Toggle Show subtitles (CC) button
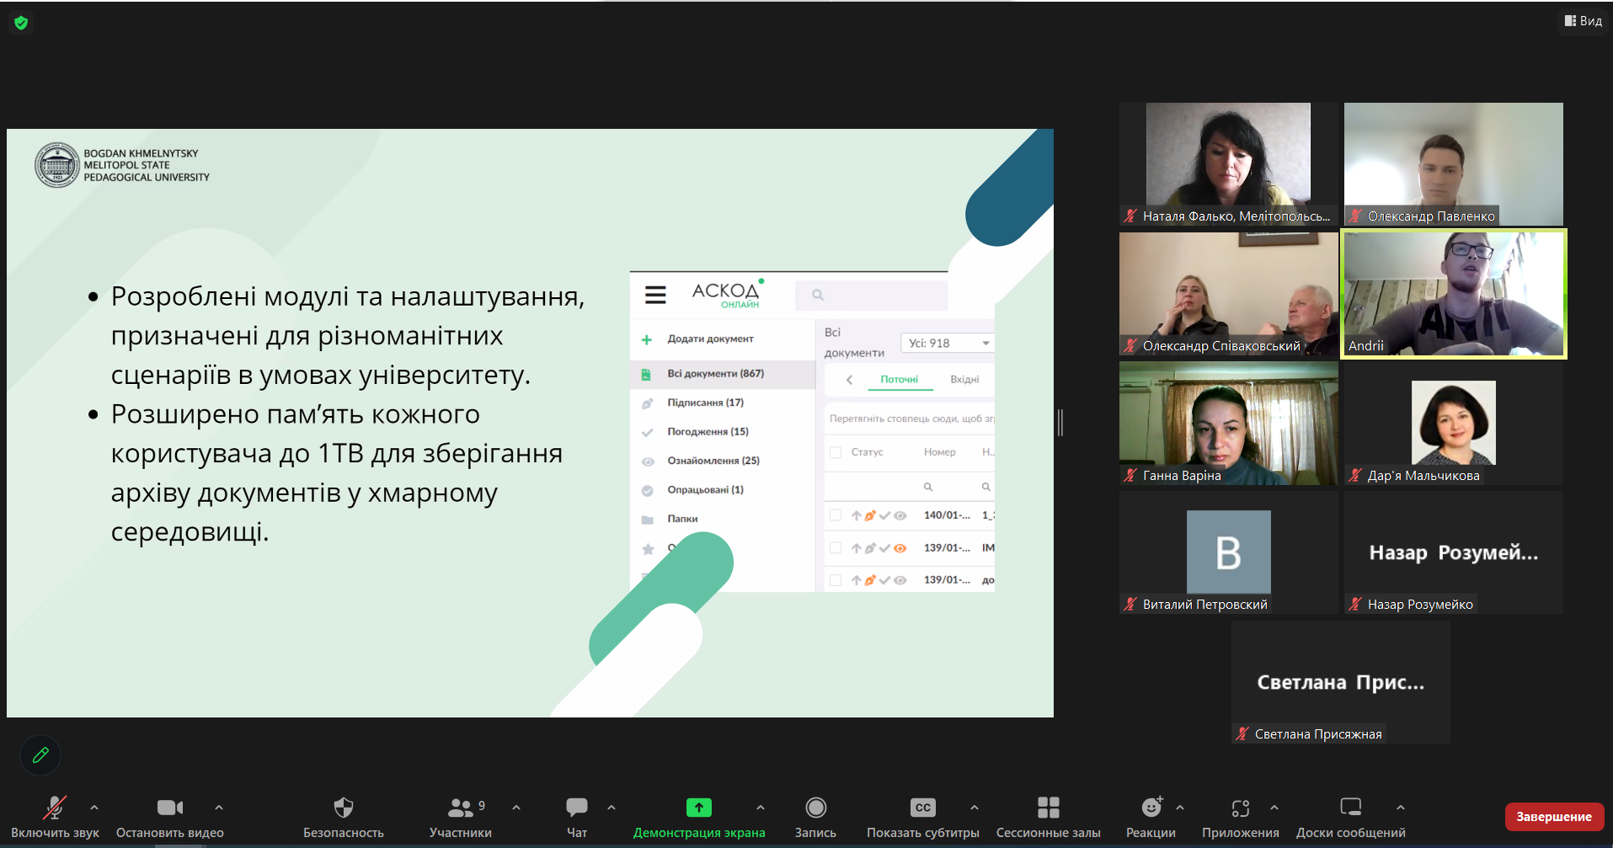The width and height of the screenshot is (1613, 848). pos(922,808)
